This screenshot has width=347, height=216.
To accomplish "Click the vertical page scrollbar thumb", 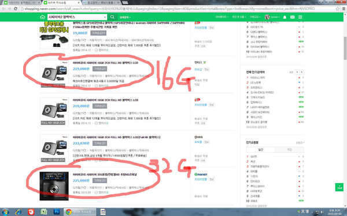I will pyautogui.click(x=345, y=48).
